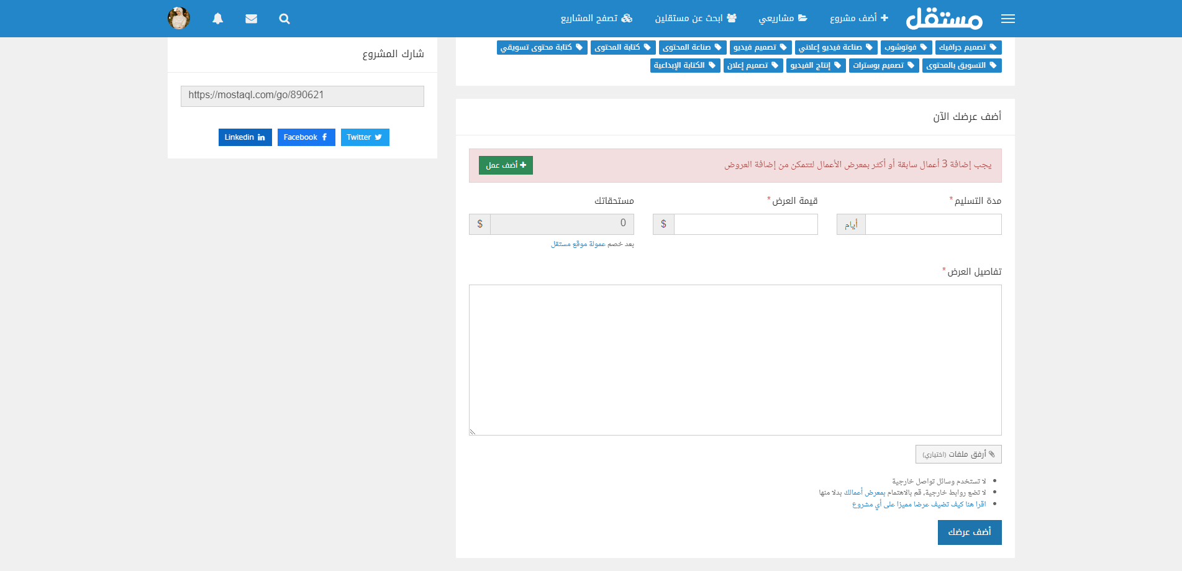Click in the تفاصيل العرض text area
The height and width of the screenshot is (571, 1182).
(735, 360)
